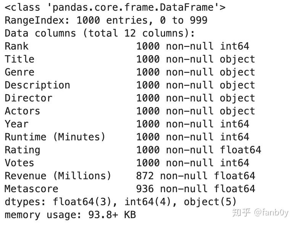
Task: Click the Genre column name
Action: [x=19, y=72]
